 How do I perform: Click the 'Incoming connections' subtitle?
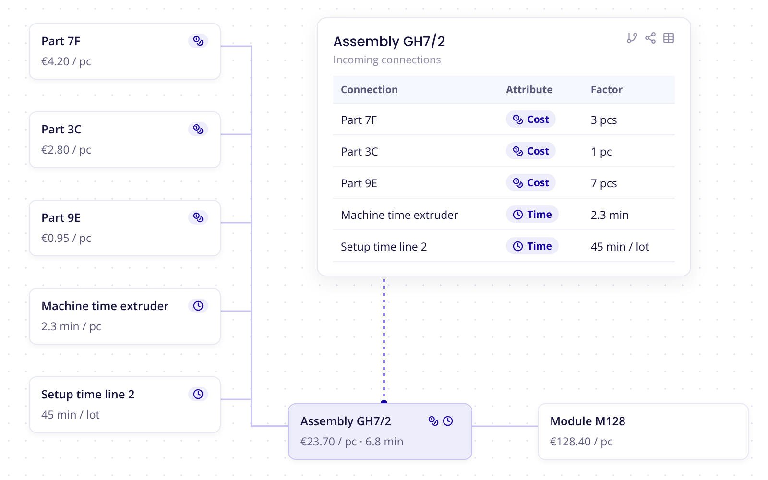(387, 60)
